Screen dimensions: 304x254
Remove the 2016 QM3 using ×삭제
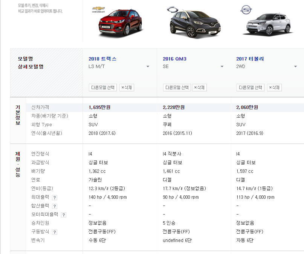199,88
